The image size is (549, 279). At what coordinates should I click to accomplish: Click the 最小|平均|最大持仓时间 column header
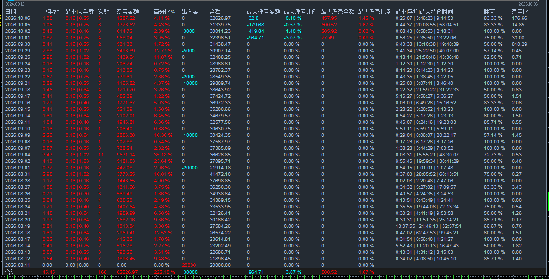424,12
